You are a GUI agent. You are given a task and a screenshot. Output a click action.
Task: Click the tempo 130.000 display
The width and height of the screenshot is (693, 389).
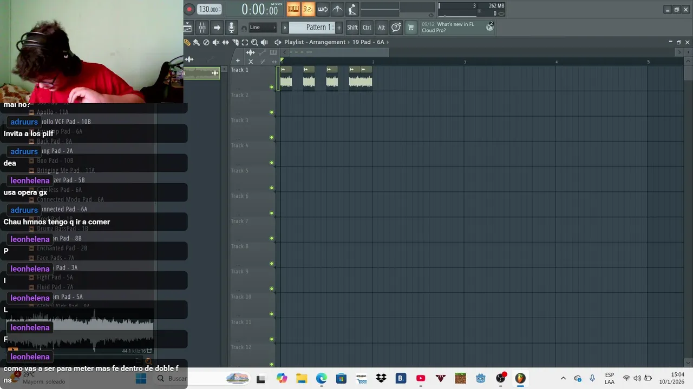click(x=208, y=9)
